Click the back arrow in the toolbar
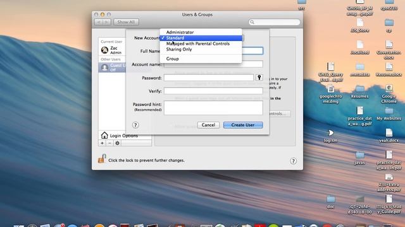This screenshot has width=405, height=227. click(x=99, y=23)
